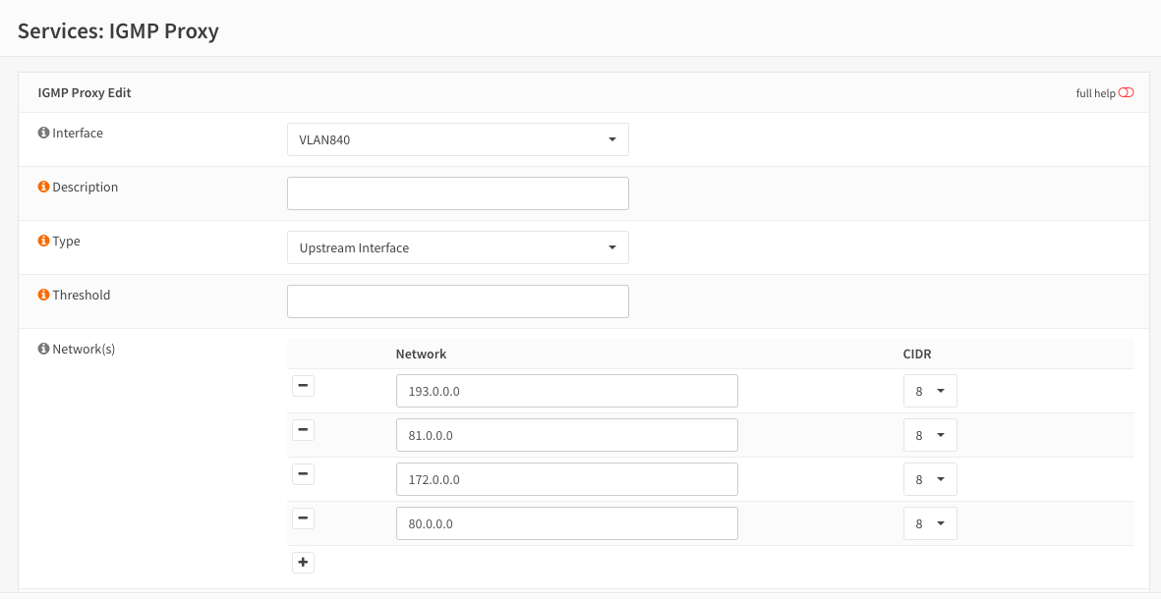This screenshot has height=599, width=1161.
Task: Click the info icon next to Threshold
Action: (x=43, y=295)
